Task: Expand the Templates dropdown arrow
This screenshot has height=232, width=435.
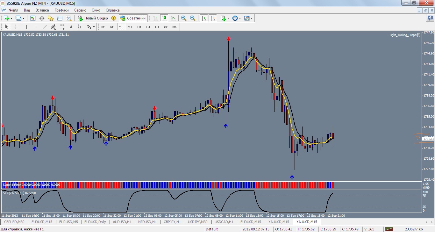Action: coord(252,18)
